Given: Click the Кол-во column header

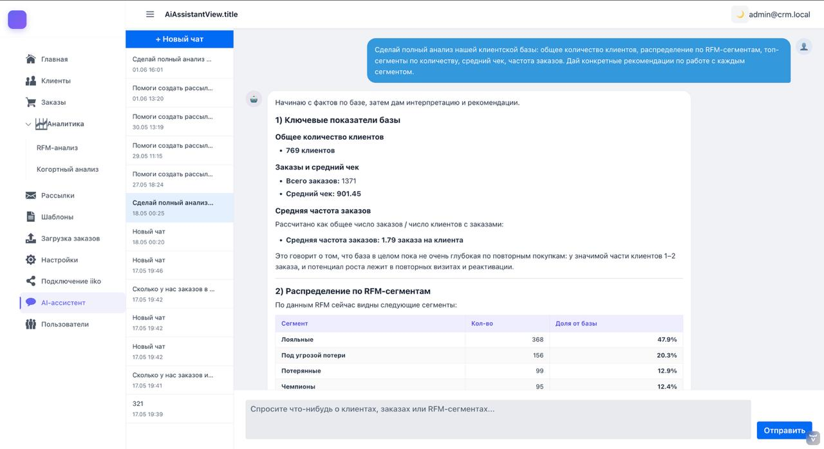Looking at the screenshot, I should tap(507, 324).
